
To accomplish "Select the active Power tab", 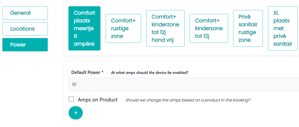I will coord(25,45).
